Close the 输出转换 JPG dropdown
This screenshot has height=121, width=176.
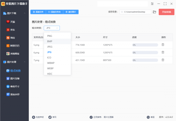(x=52, y=28)
